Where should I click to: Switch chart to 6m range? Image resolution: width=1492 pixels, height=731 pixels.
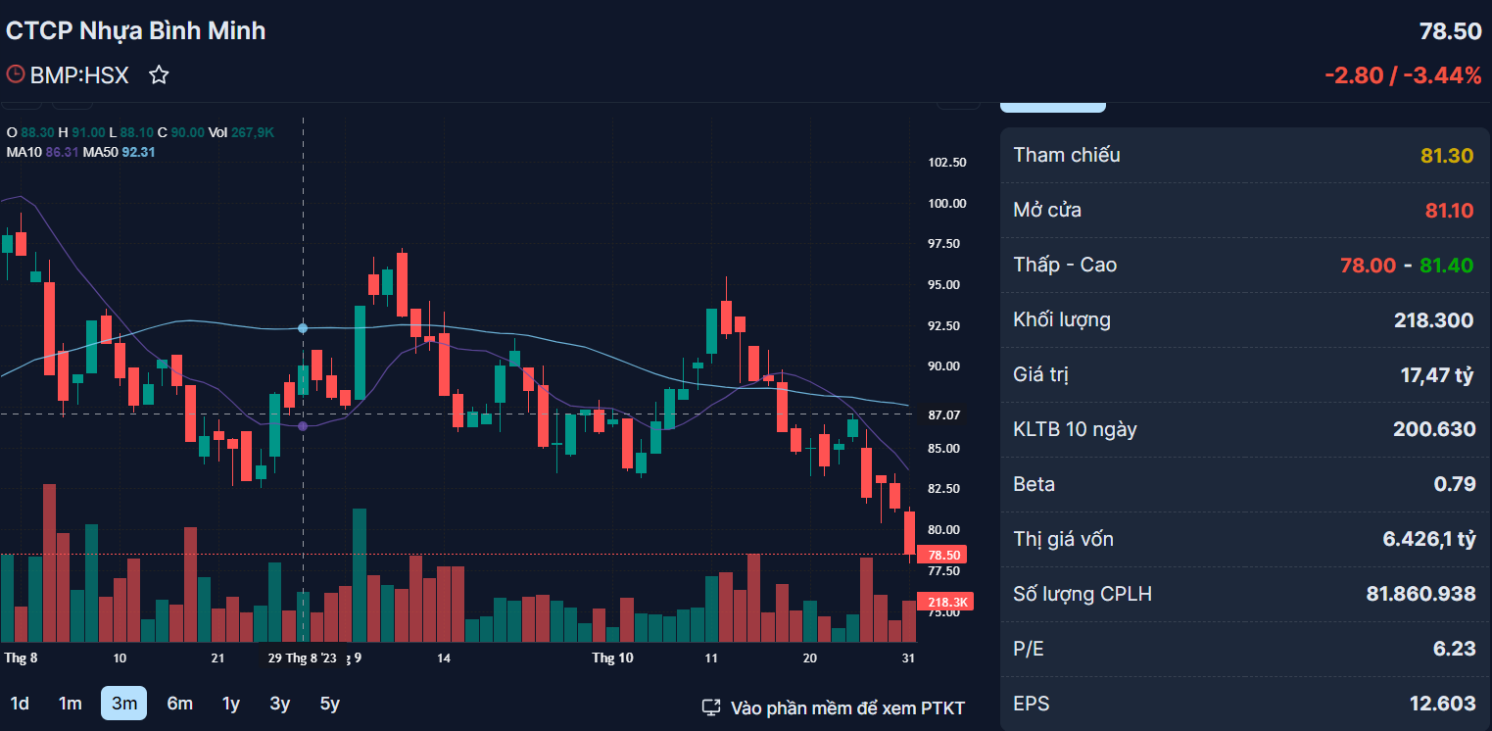[180, 704]
